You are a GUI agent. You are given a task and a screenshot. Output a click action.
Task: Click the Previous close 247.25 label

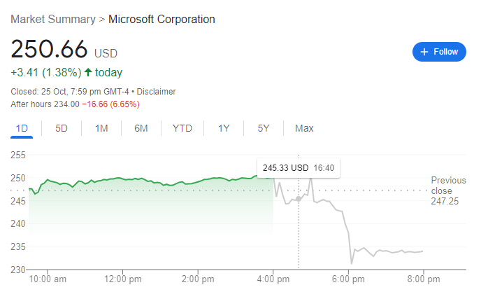coord(448,190)
